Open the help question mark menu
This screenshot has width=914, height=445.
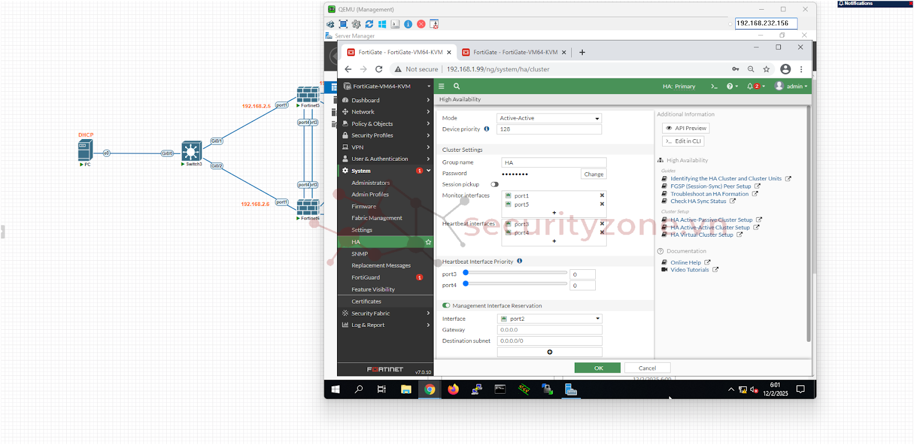729,87
